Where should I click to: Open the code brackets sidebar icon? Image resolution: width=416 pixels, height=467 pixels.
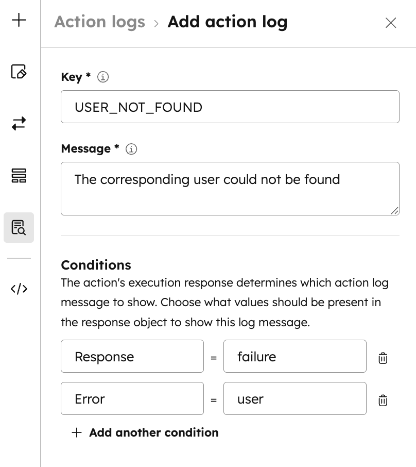pyautogui.click(x=19, y=289)
